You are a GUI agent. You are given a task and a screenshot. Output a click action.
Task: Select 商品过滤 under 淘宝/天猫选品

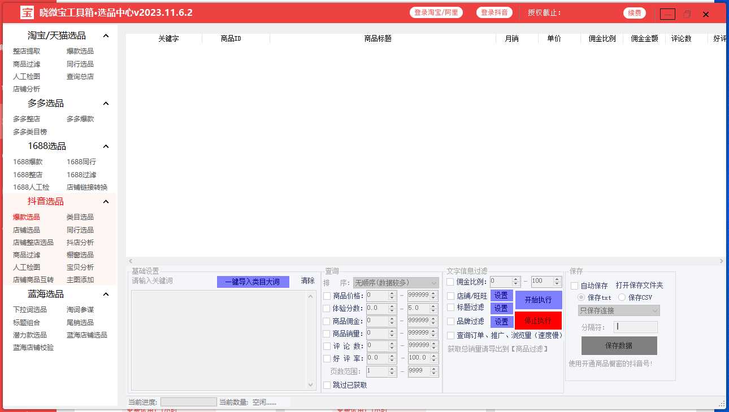click(27, 64)
